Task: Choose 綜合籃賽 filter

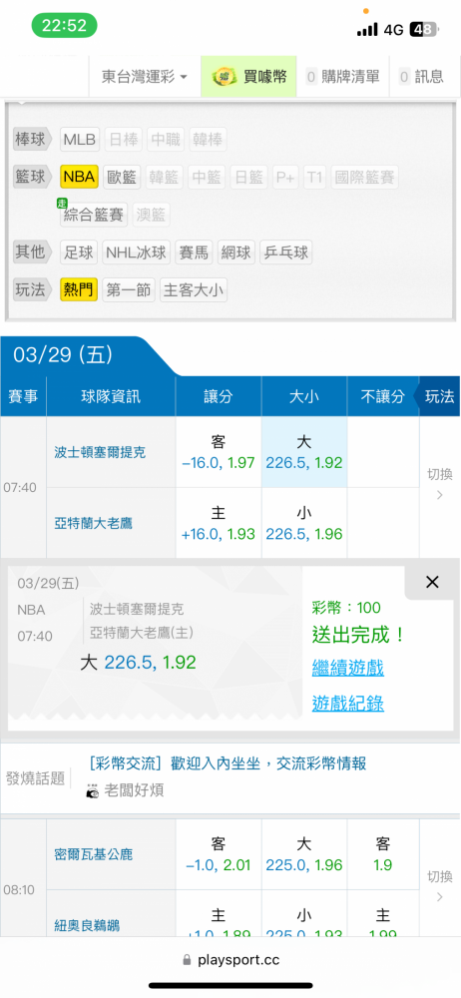Action: pyautogui.click(x=94, y=215)
